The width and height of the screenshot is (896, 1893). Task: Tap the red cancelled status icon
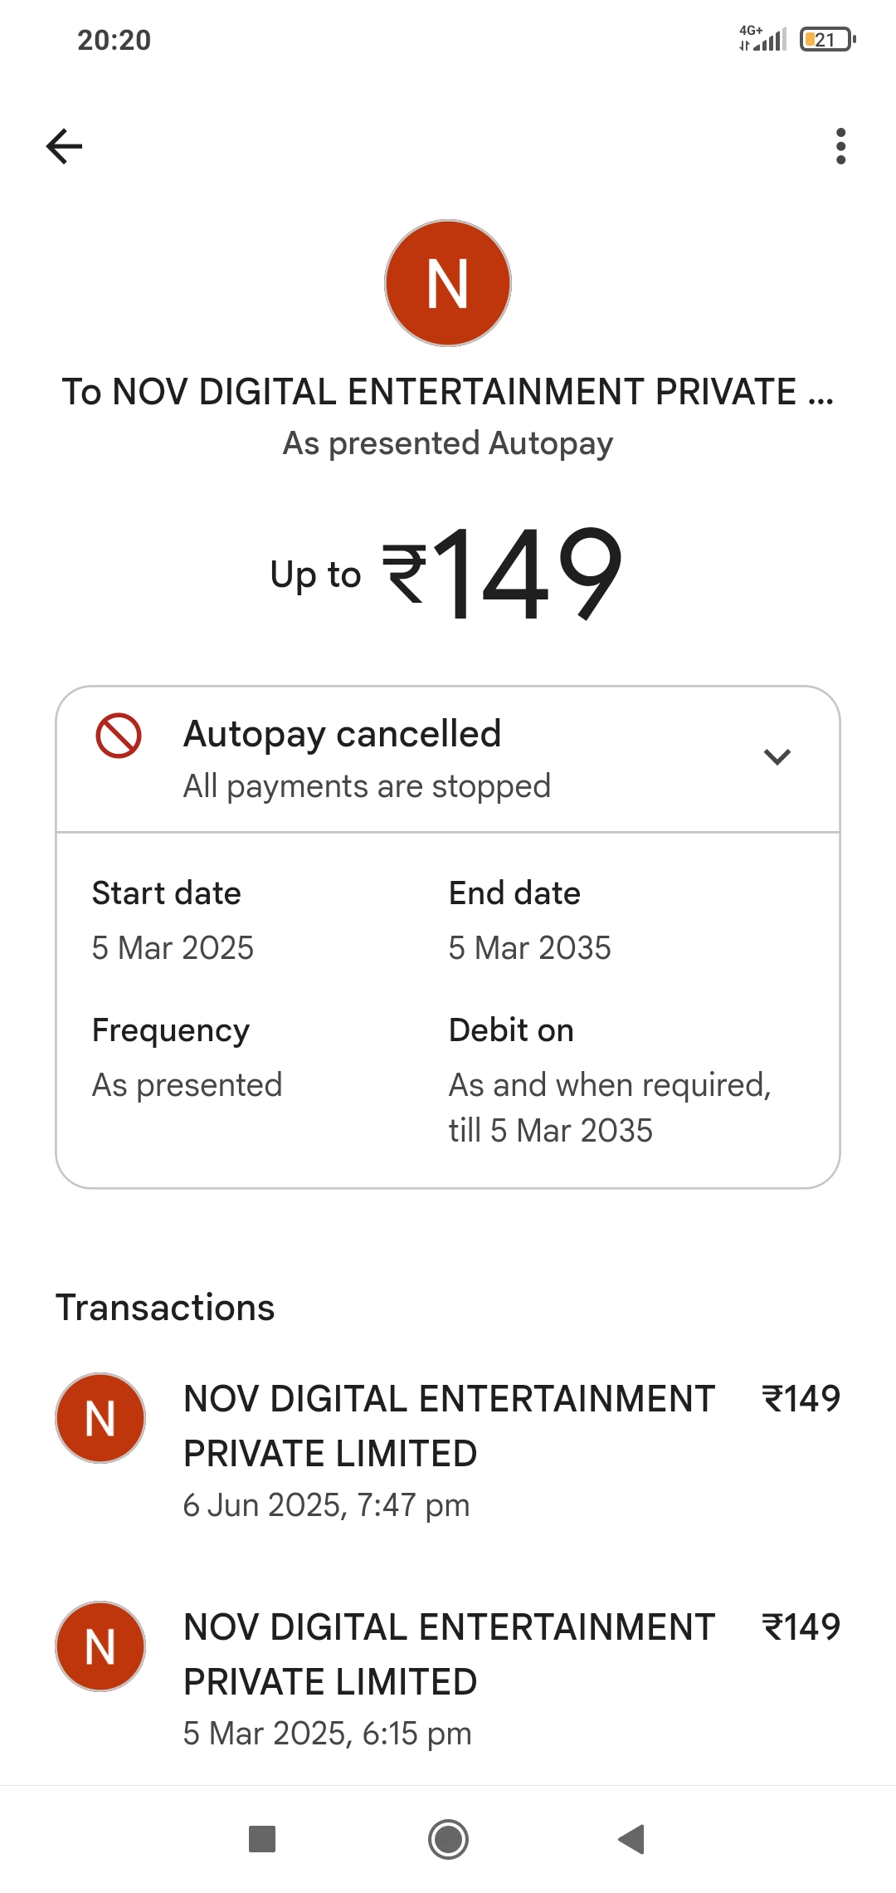coord(119,736)
